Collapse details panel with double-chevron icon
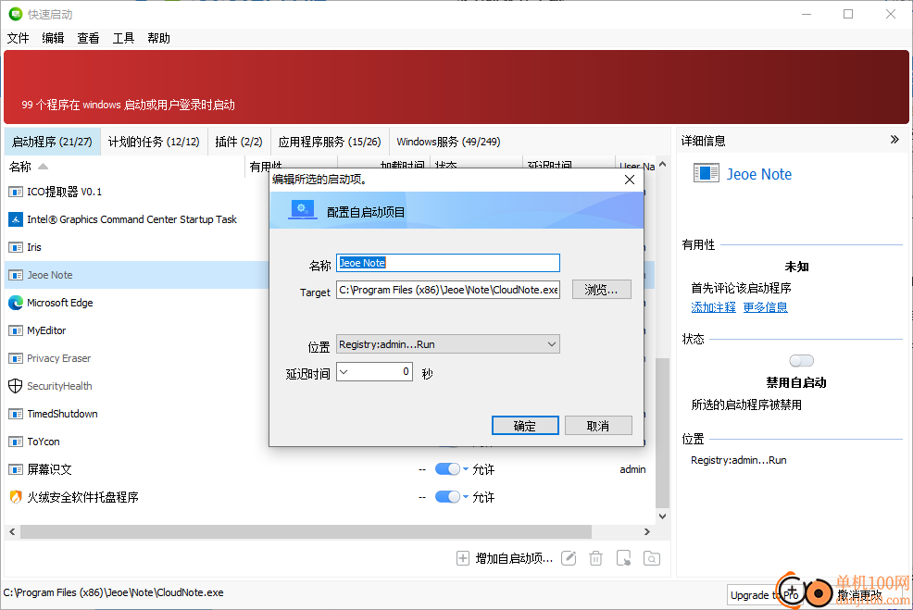Screen dimensions: 913x610 (894, 140)
